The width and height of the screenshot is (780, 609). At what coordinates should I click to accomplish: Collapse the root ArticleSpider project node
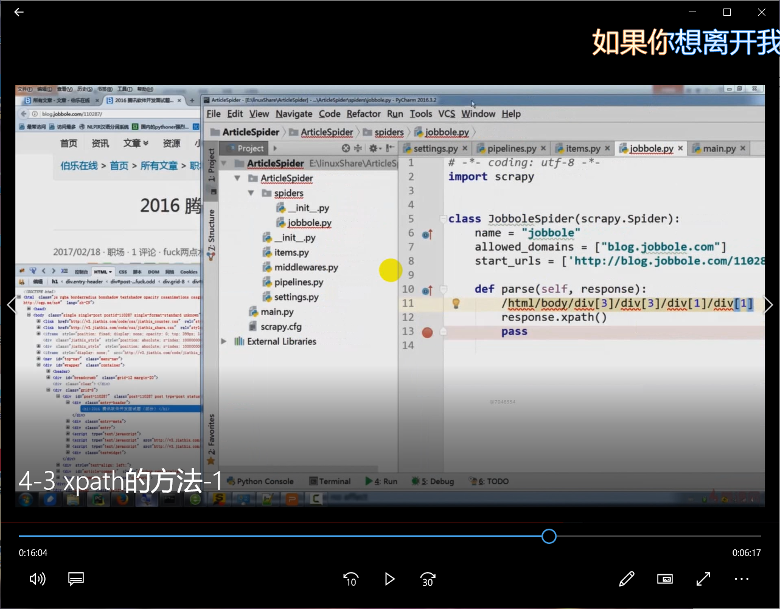point(223,163)
